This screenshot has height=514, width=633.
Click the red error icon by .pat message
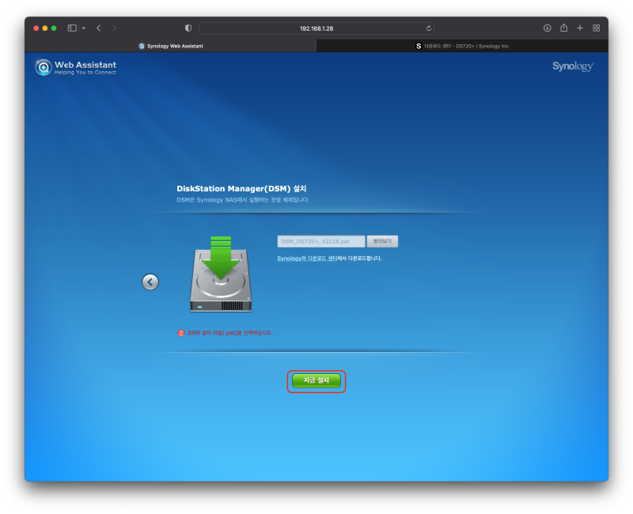181,333
